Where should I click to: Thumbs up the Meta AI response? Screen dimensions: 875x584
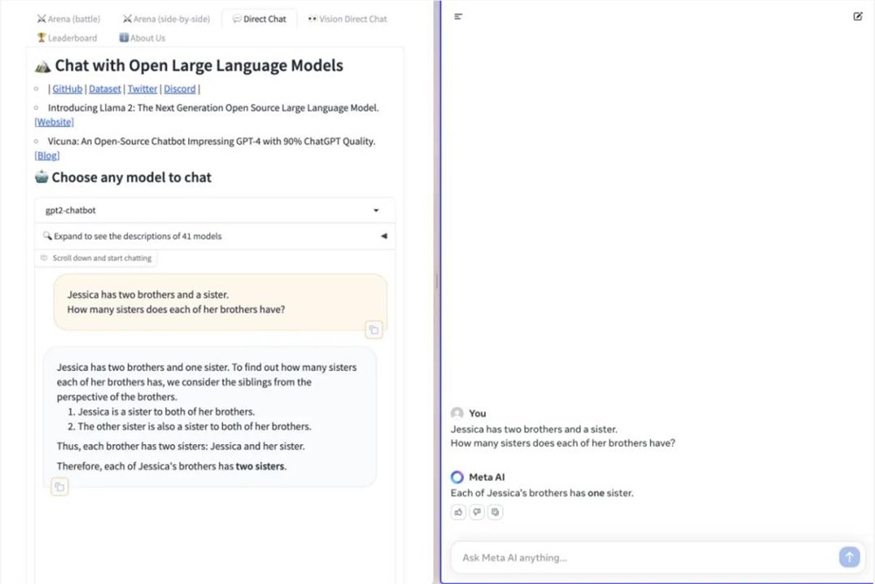coord(458,512)
